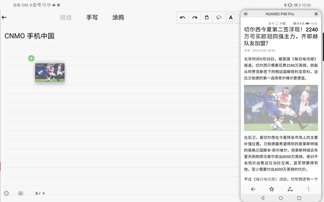324x202 pixels.
Task: Click the phone window vertical scrollbar
Action: coord(323,46)
